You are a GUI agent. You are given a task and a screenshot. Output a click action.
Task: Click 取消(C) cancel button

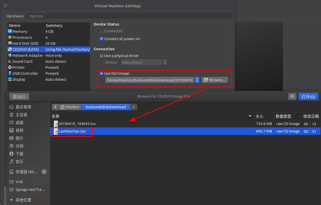point(20,97)
